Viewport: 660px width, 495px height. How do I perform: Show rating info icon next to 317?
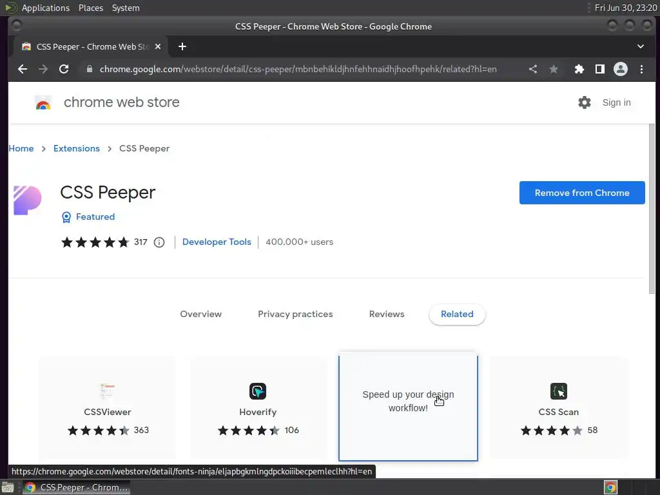pos(159,242)
